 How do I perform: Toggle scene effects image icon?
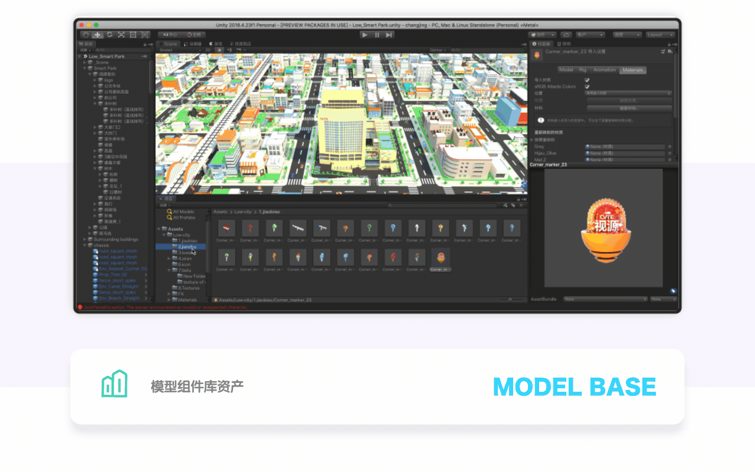pos(239,50)
